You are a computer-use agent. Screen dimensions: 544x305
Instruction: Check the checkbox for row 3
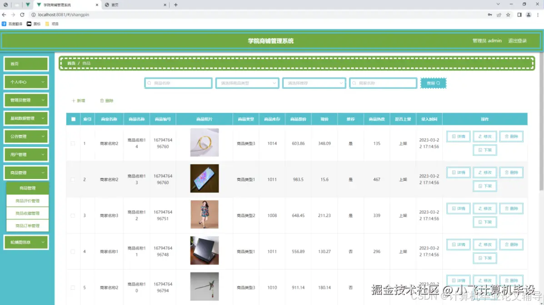pyautogui.click(x=73, y=215)
